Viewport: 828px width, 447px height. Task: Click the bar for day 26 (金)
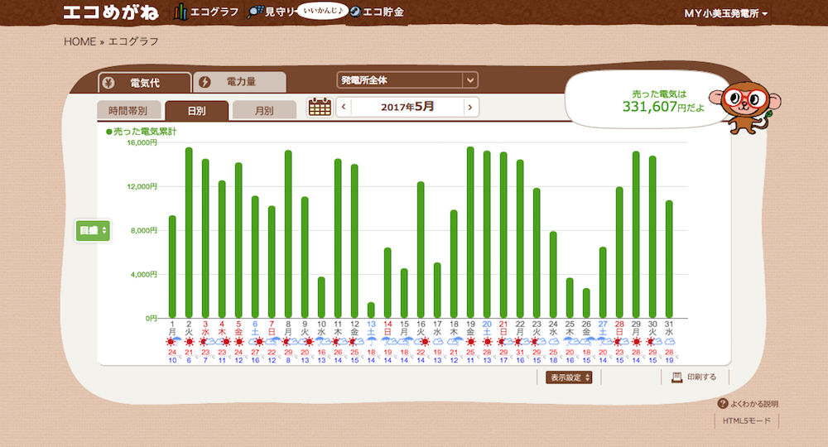click(586, 303)
